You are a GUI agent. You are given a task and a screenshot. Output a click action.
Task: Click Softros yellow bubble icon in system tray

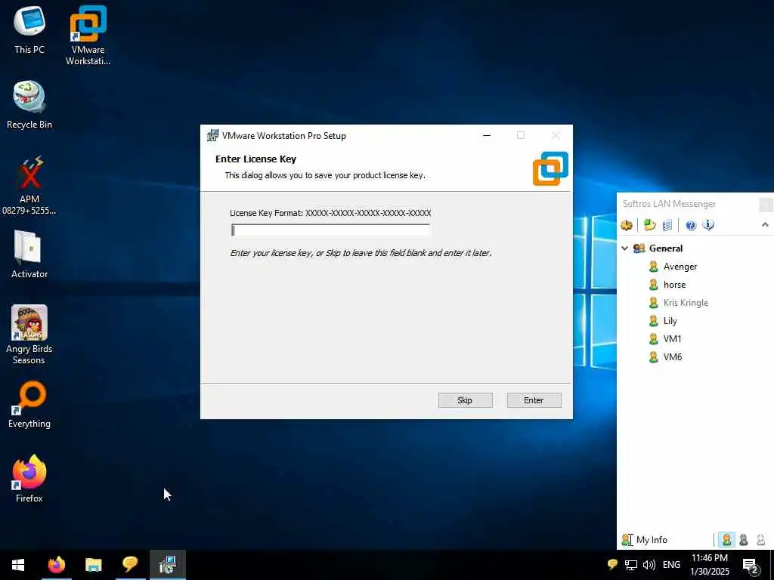pyautogui.click(x=612, y=564)
